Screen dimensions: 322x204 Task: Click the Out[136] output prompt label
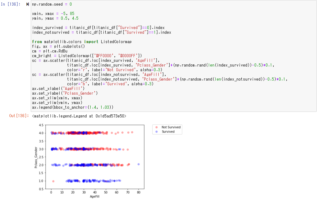tap(19, 116)
